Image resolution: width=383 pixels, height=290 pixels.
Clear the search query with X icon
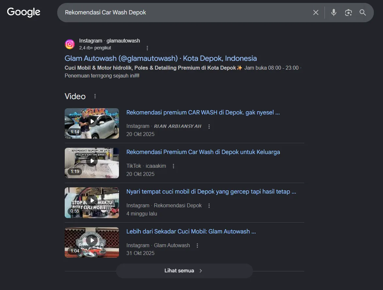pyautogui.click(x=316, y=12)
